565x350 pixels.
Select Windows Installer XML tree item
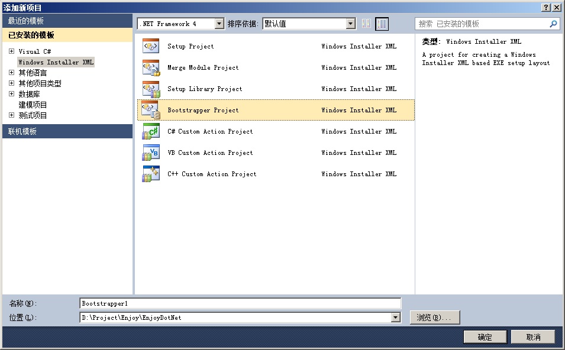(56, 62)
